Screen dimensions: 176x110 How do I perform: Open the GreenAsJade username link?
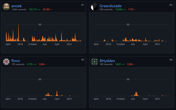coord(111,5)
